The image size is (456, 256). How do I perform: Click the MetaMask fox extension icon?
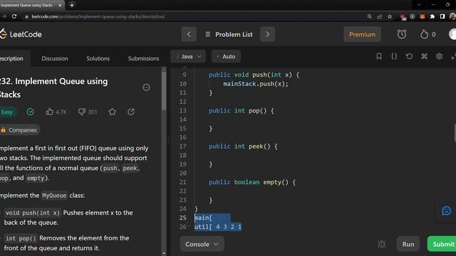423,16
